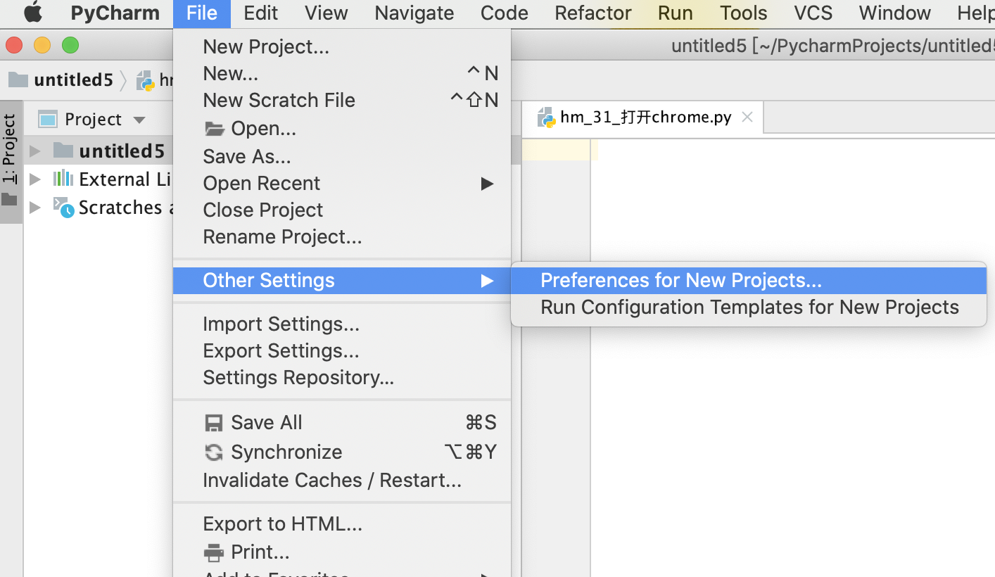Viewport: 995px width, 577px height.
Task: Choose Rename Project...
Action: click(x=342, y=236)
